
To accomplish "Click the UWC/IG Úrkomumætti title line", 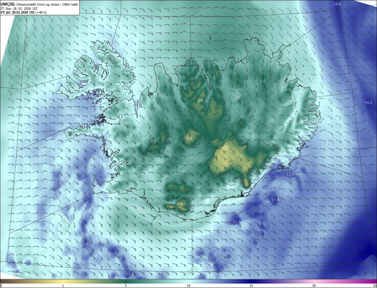I will [x=39, y=4].
